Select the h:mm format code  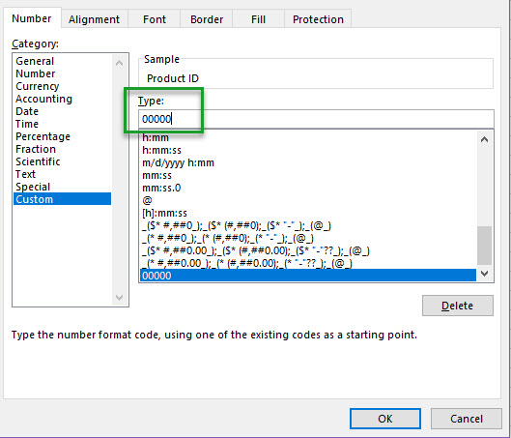[x=307, y=137]
